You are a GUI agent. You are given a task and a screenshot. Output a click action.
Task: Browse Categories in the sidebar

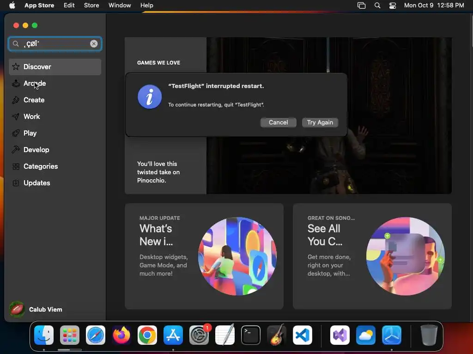(x=55, y=166)
